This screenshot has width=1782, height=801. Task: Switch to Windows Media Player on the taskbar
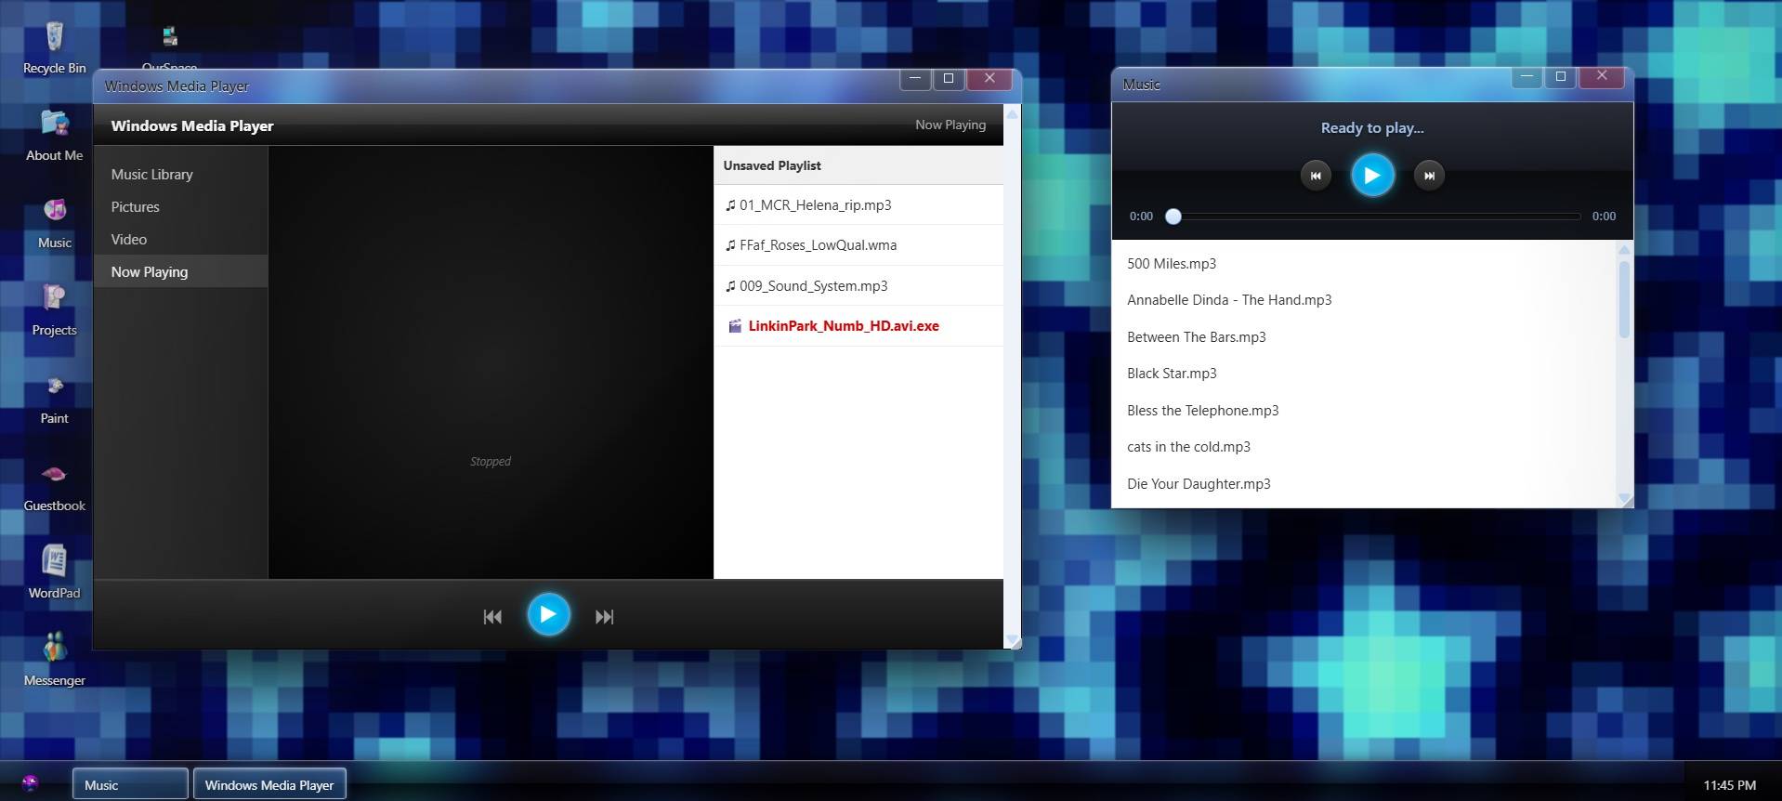point(269,785)
